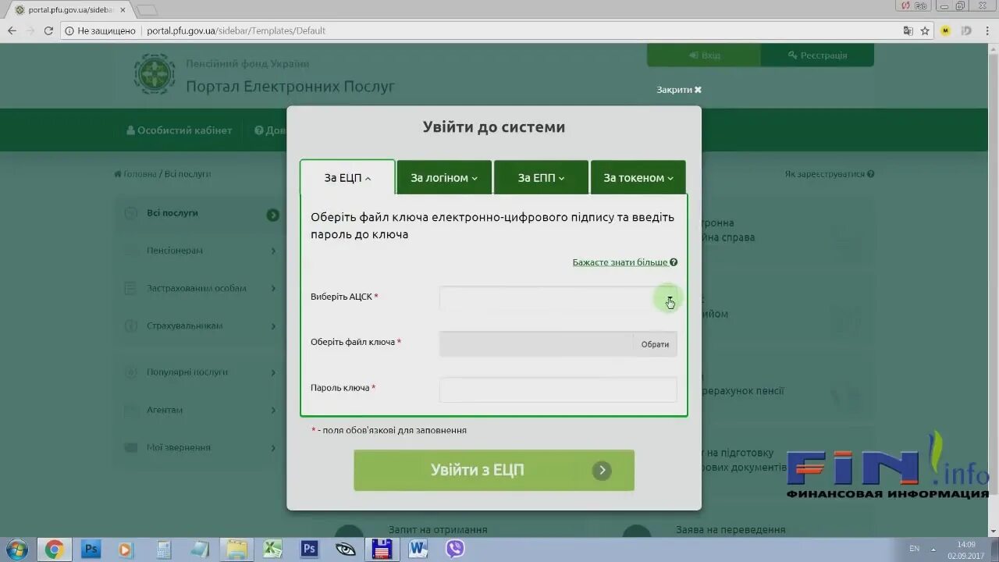Screen dimensions: 999x562
Task: Open Word from the taskbar
Action: [418, 550]
